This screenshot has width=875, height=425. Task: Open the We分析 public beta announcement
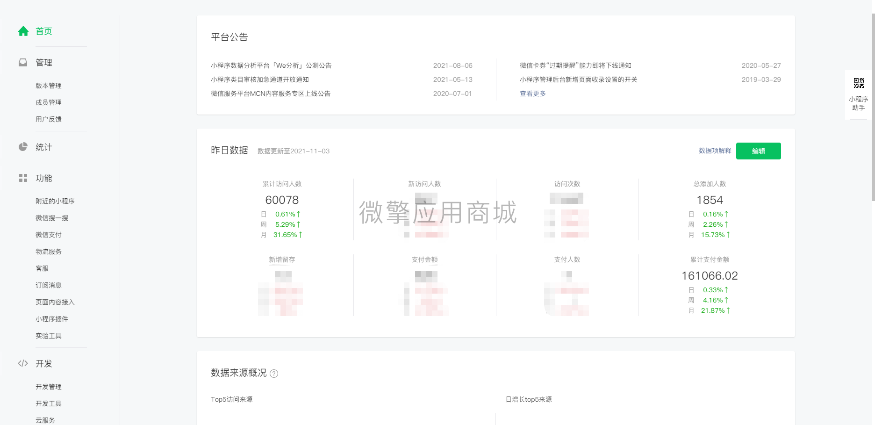271,65
